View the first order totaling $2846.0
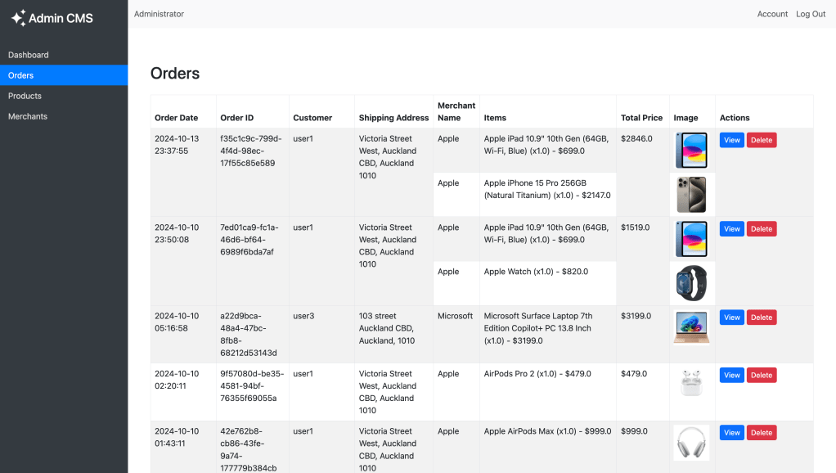The height and width of the screenshot is (473, 836). point(731,140)
